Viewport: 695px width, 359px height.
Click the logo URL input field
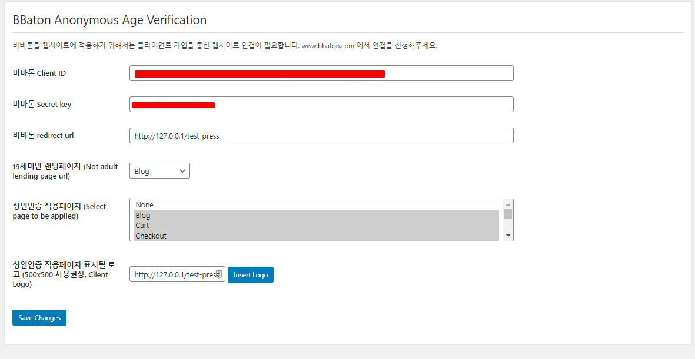[x=177, y=274]
